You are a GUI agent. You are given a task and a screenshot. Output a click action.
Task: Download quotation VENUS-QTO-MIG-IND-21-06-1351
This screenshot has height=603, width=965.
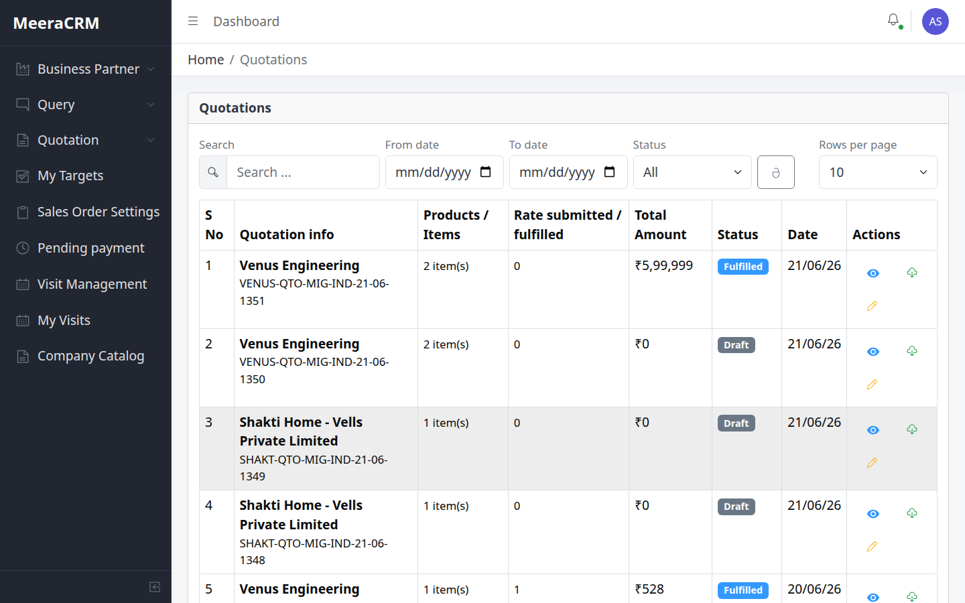912,273
